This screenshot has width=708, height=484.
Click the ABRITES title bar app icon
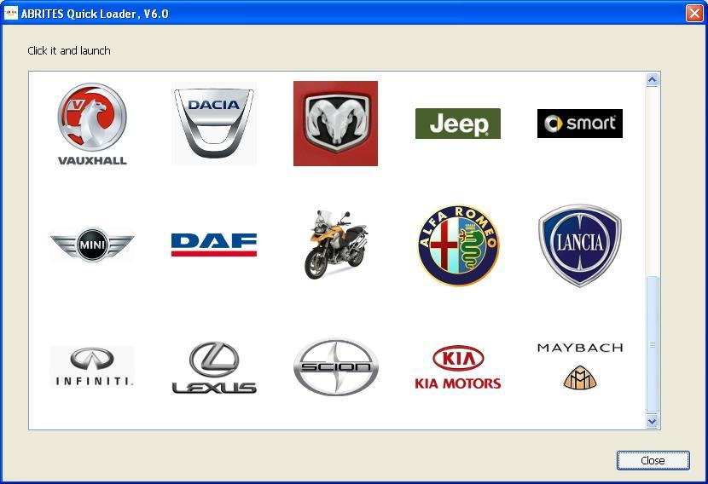coord(11,13)
